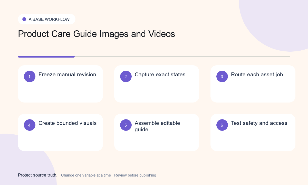Click the purple dot in the AIBASE WORKFLOW tag

tap(24, 19)
